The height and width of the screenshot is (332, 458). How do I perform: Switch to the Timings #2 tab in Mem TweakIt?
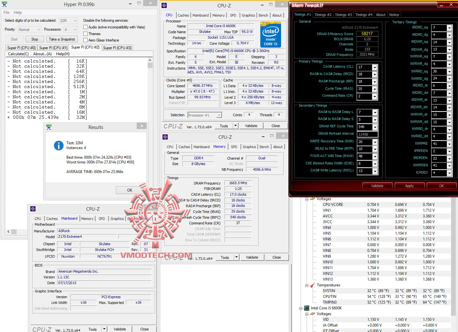[323, 15]
